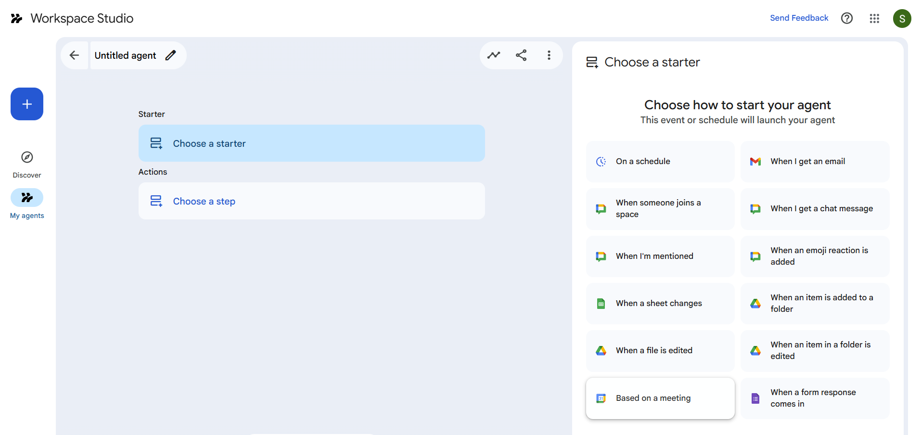The height and width of the screenshot is (435, 921).
Task: Select the Choose a starter card
Action: pyautogui.click(x=311, y=143)
